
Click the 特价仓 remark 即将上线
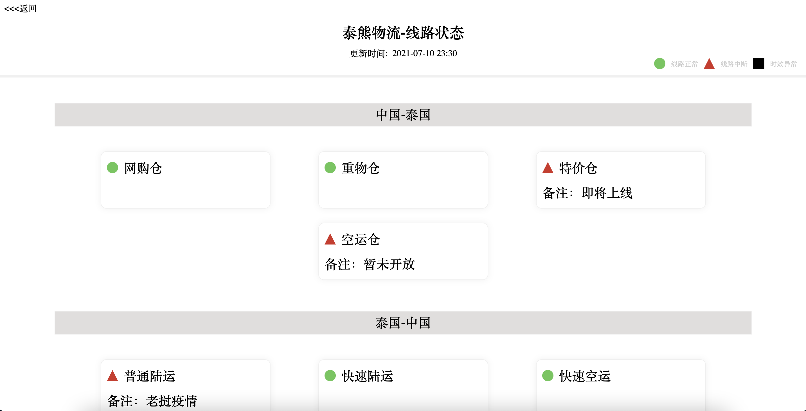point(607,193)
